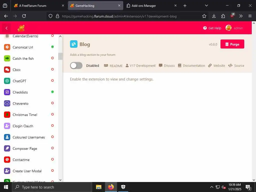Image resolution: width=256 pixels, height=192 pixels.
Task: Click the Calendar(Events) extension icon
Action: tap(7, 36)
